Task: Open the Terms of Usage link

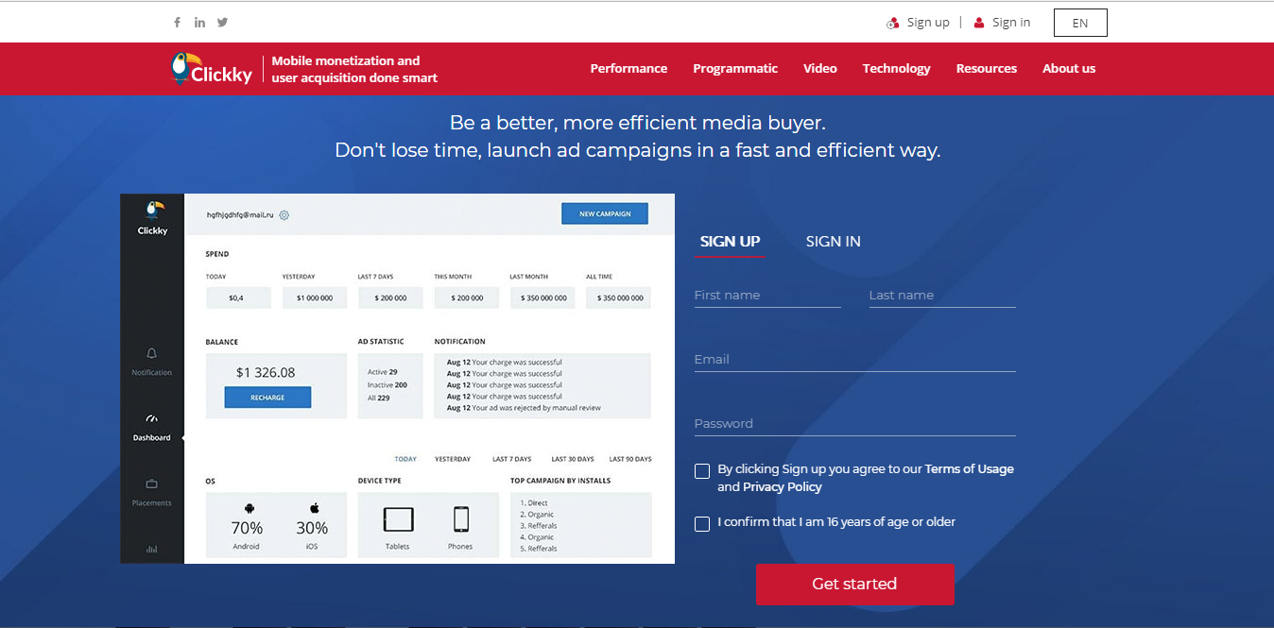Action: click(969, 469)
